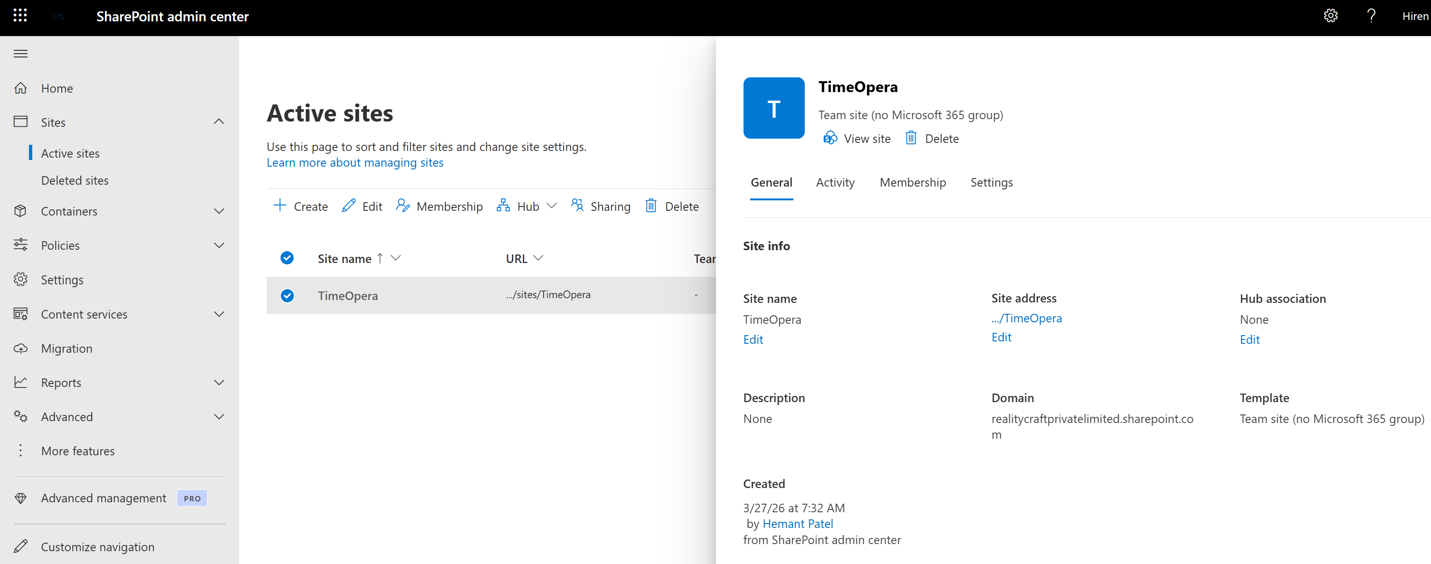Click the Edit pencil toolbar icon
Image resolution: width=1431 pixels, height=564 pixels.
tap(348, 206)
